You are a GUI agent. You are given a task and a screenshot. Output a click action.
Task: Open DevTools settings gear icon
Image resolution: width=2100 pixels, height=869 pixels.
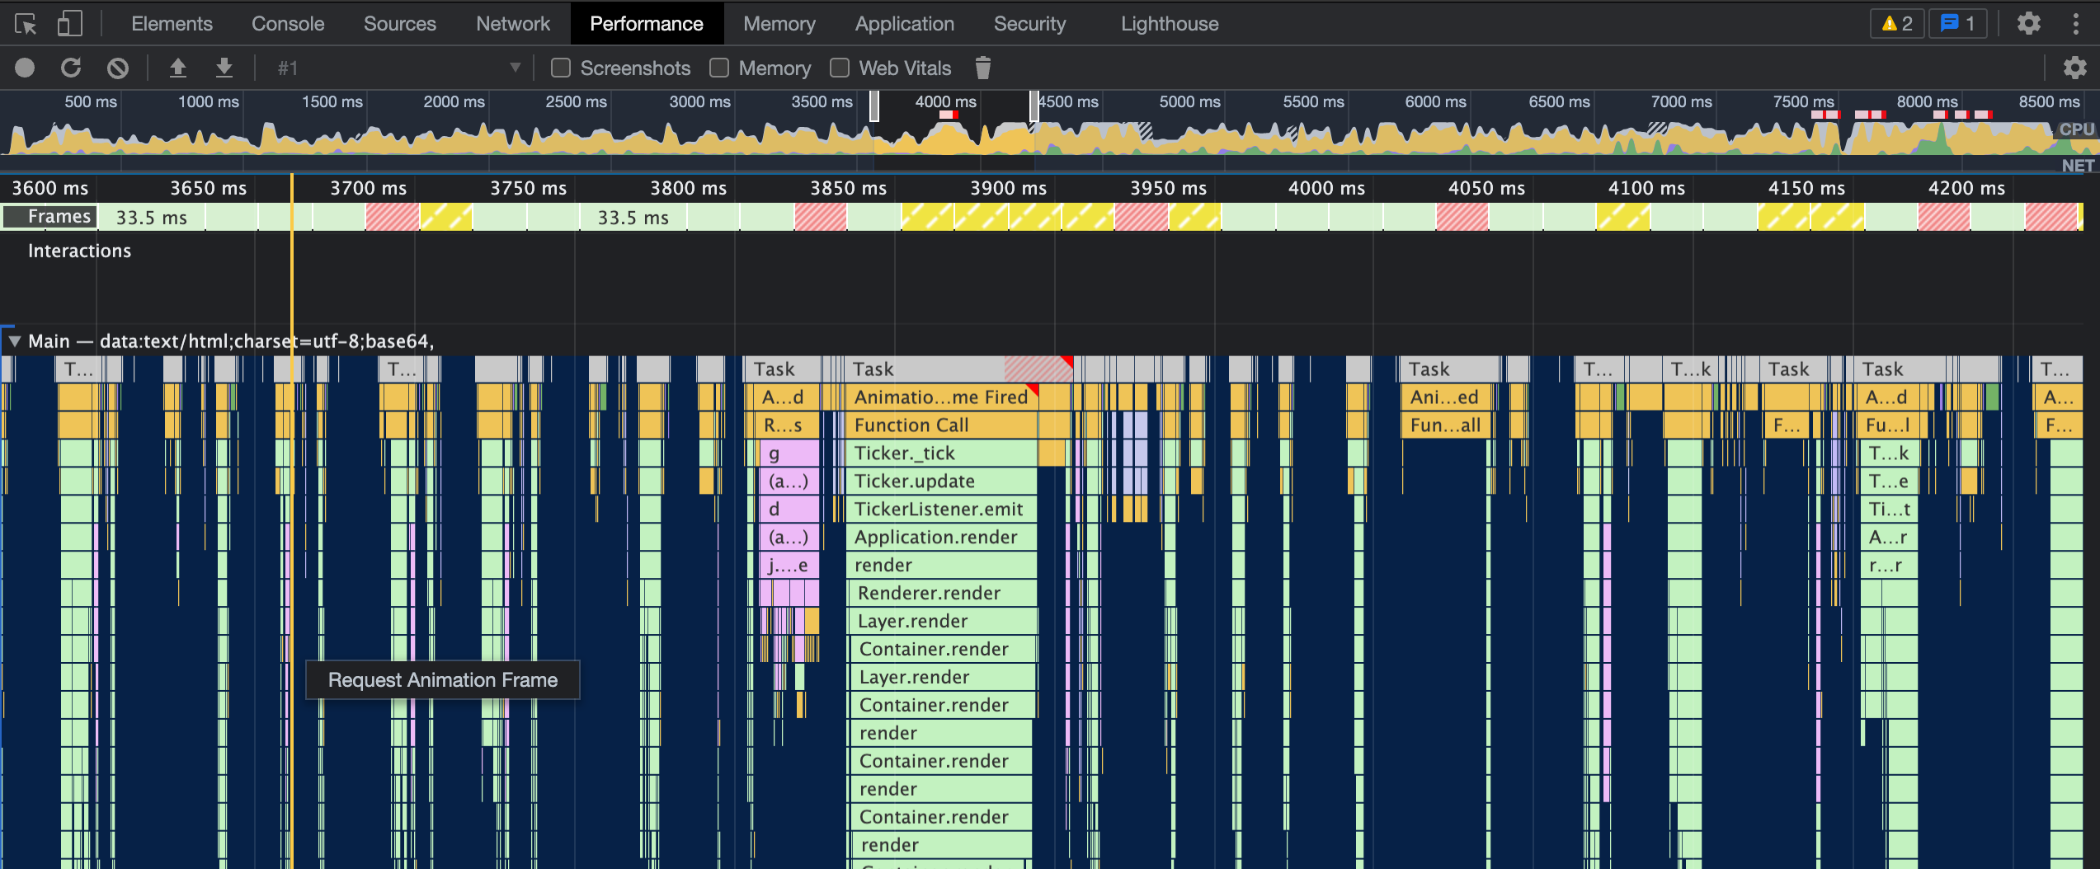click(2028, 24)
